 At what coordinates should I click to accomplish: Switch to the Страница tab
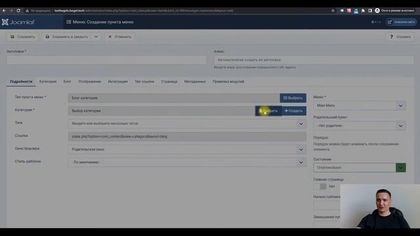pyautogui.click(x=169, y=81)
